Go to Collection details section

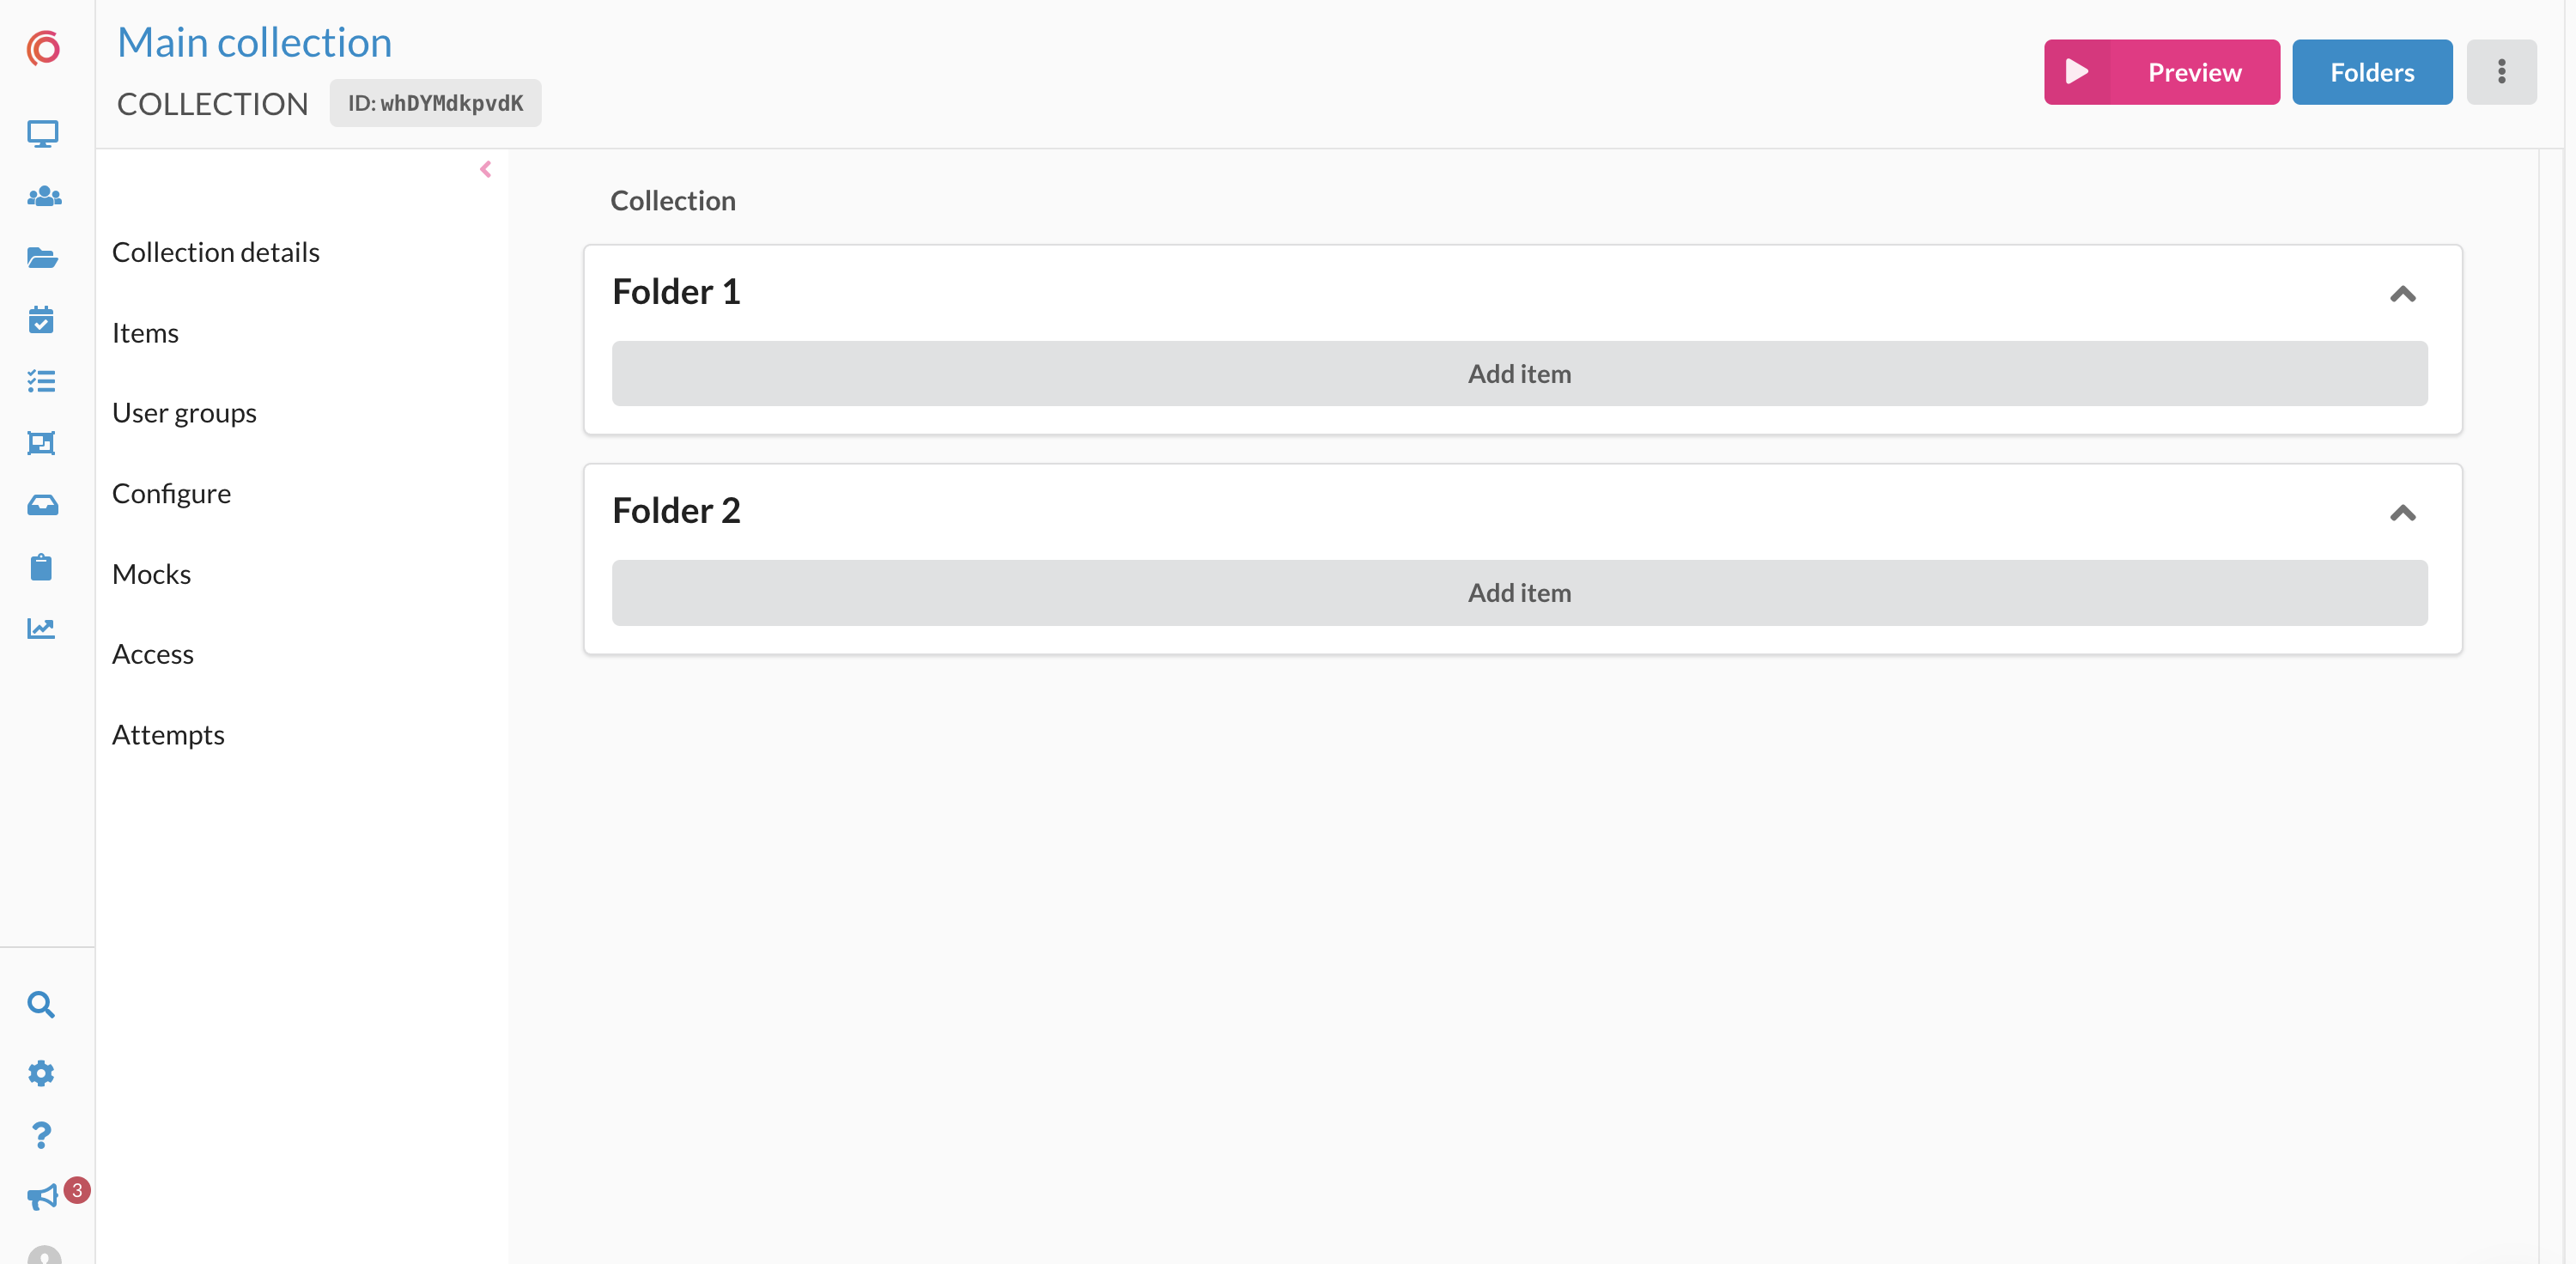pos(216,252)
